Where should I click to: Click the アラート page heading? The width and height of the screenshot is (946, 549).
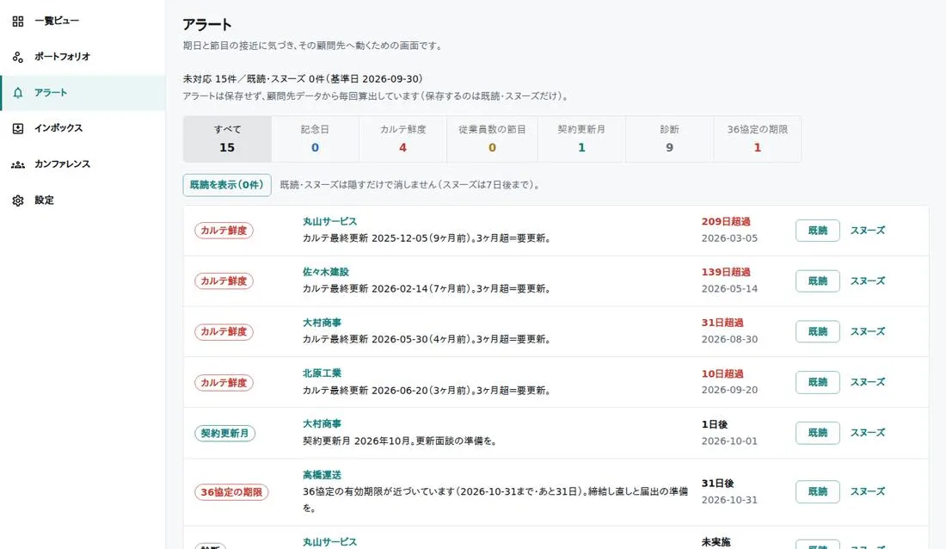207,25
